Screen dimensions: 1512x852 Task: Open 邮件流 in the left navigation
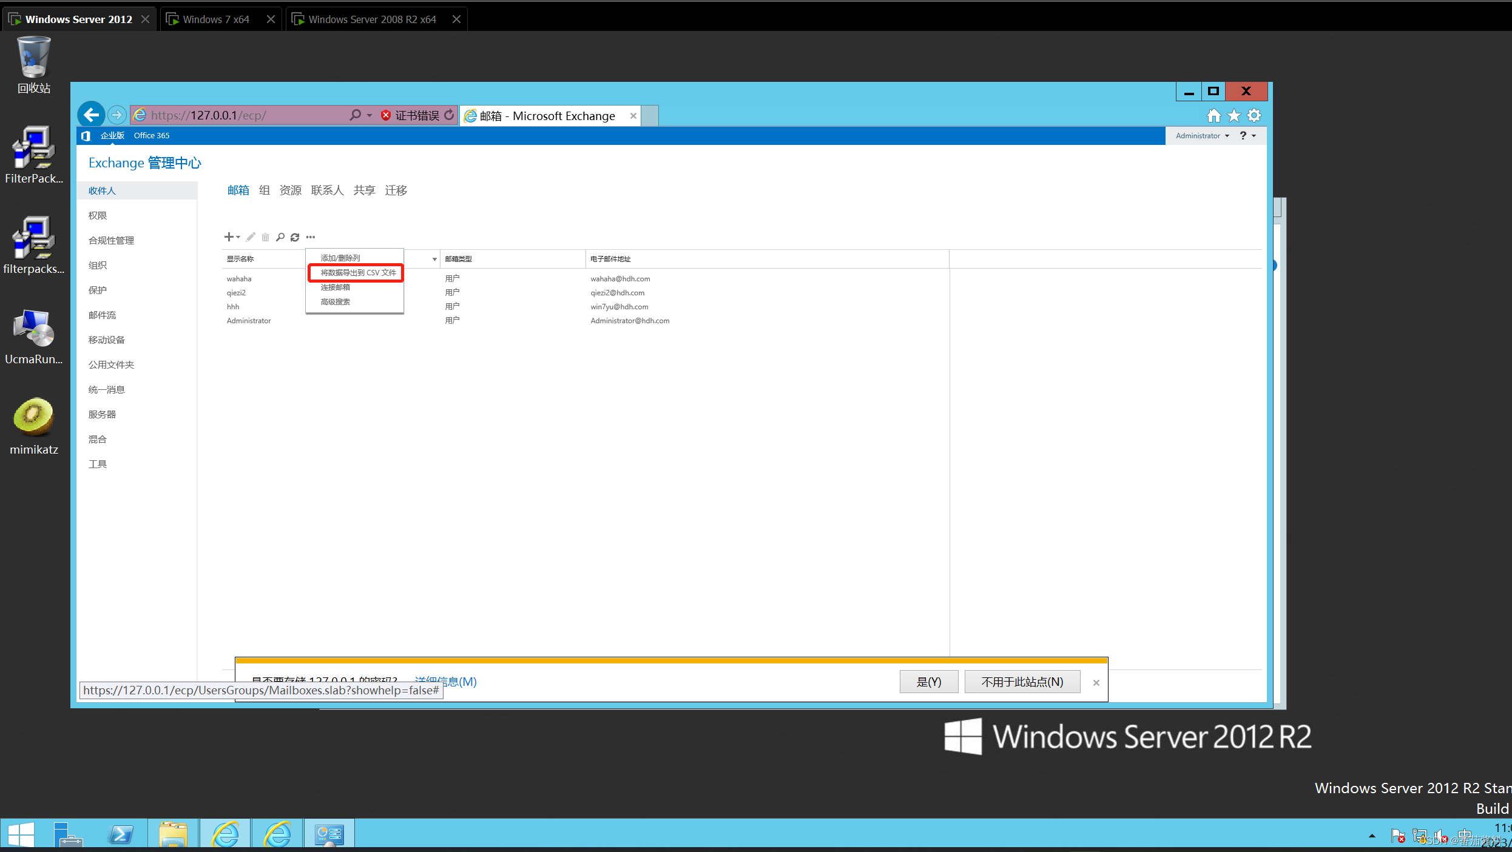click(102, 315)
